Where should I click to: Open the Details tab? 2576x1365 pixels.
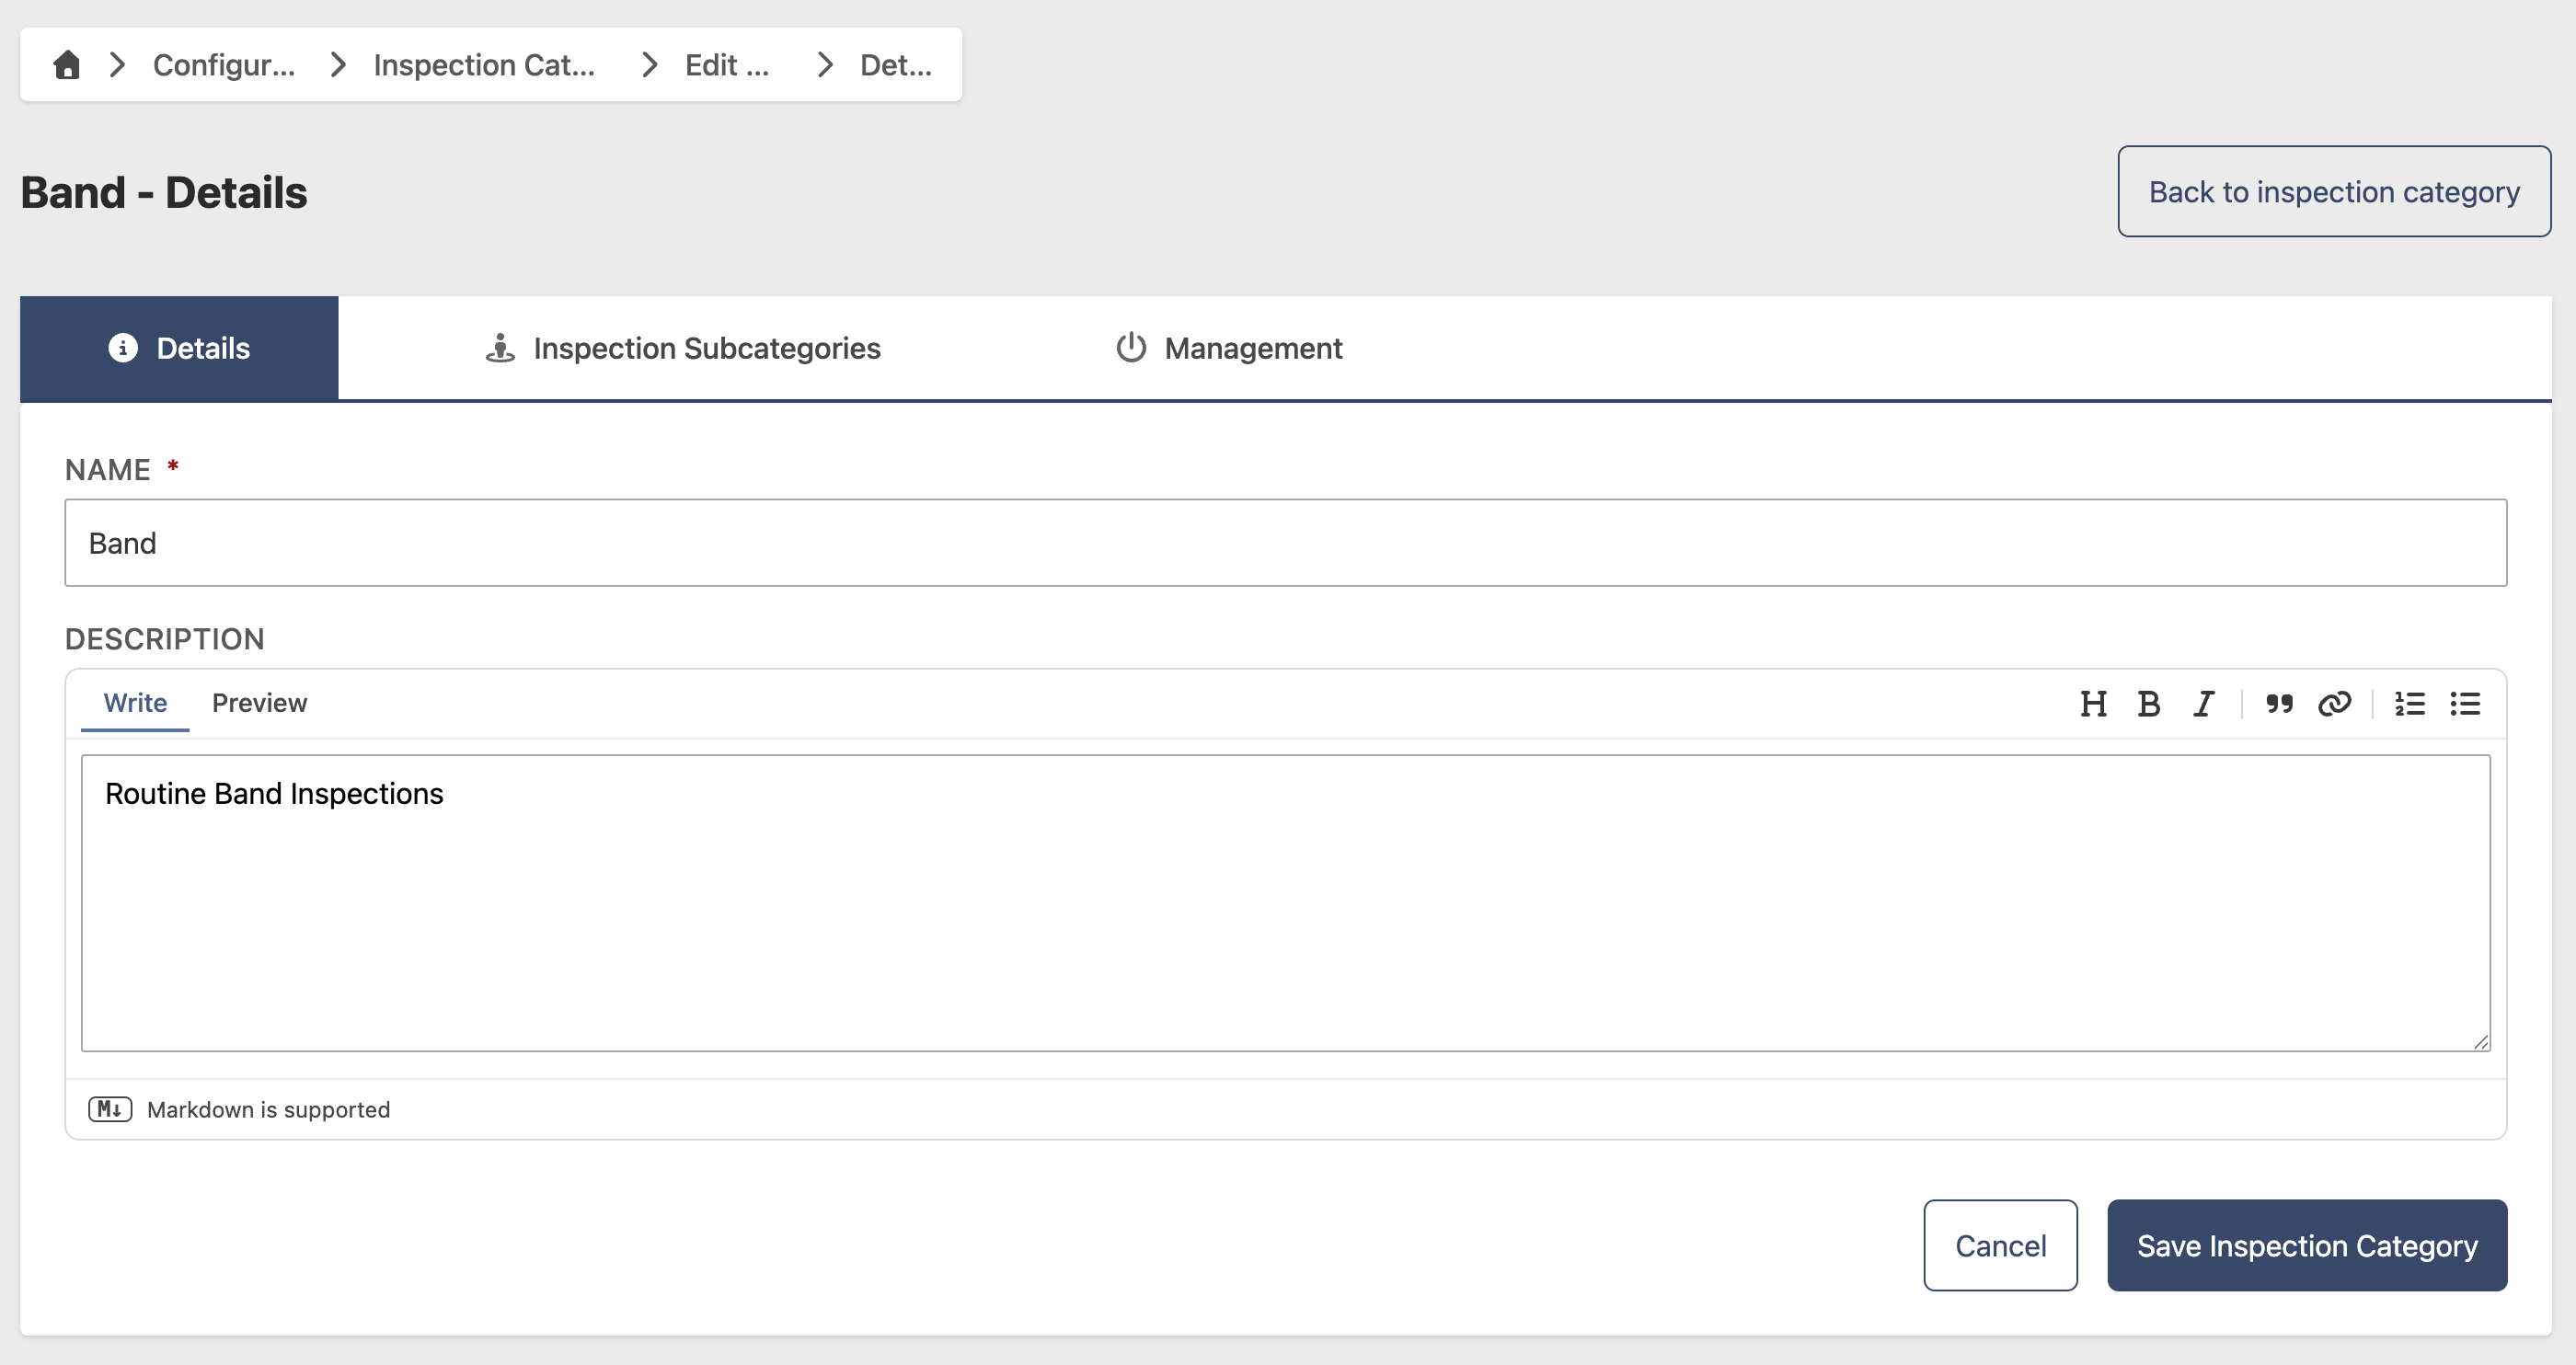click(179, 348)
